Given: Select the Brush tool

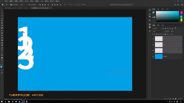Looking at the screenshot, I should [x=2, y=31].
